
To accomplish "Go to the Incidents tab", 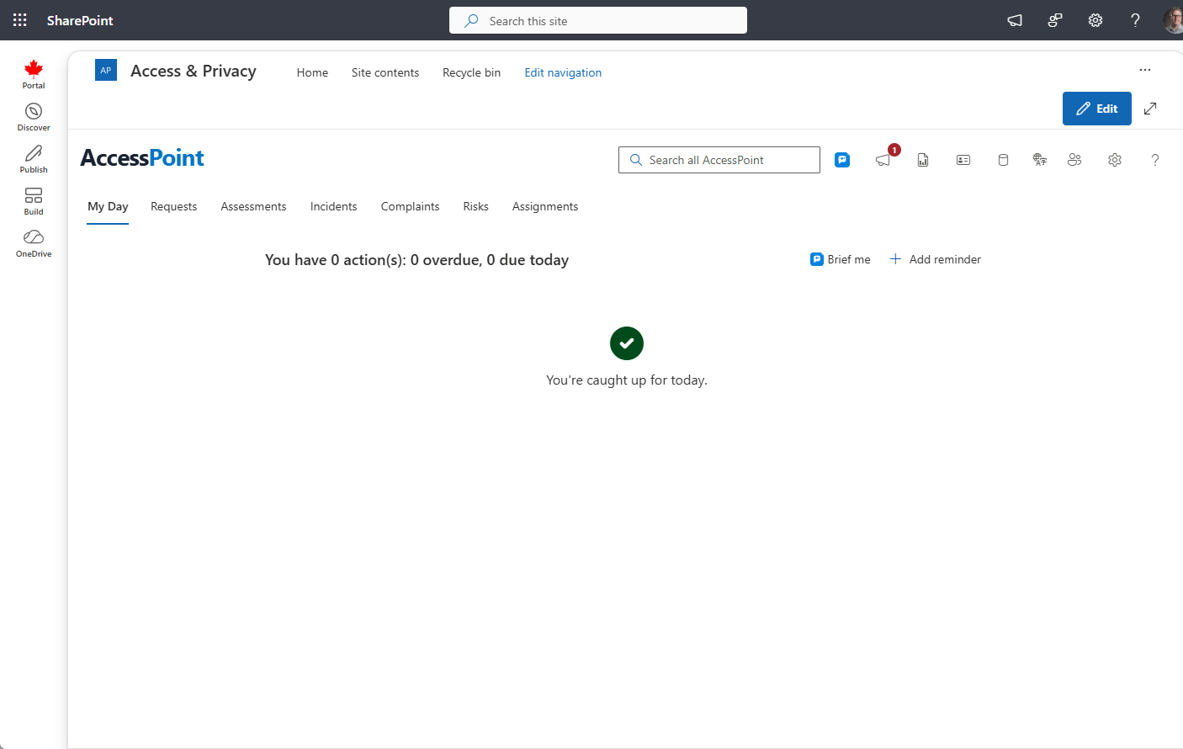I will 333,206.
